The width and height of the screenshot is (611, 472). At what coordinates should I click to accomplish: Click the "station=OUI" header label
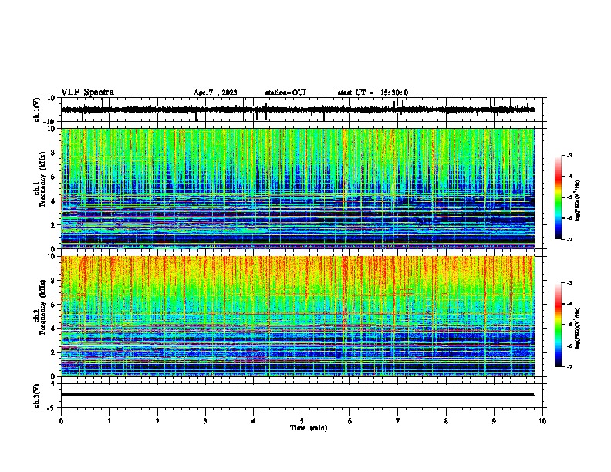pyautogui.click(x=285, y=93)
